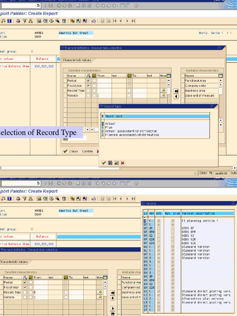Image resolution: width=237 pixels, height=316 pixels.
Task: Click green checkmark in Record Type popup
Action: 104,163
